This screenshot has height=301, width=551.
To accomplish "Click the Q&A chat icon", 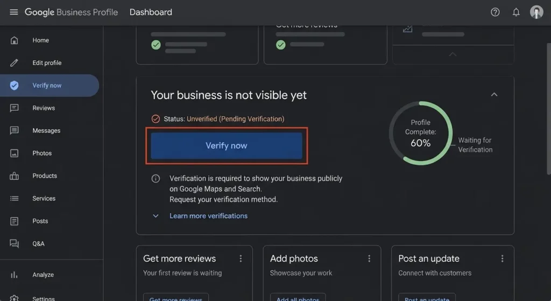I will (x=14, y=243).
